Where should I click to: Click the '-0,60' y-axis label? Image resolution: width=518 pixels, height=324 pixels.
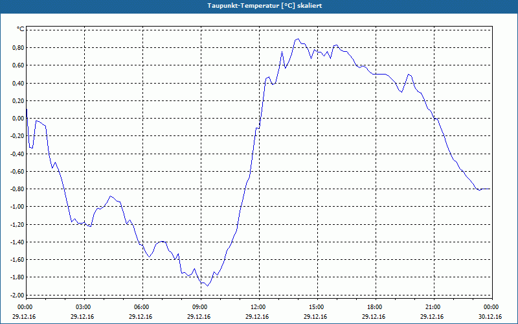(x=17, y=171)
